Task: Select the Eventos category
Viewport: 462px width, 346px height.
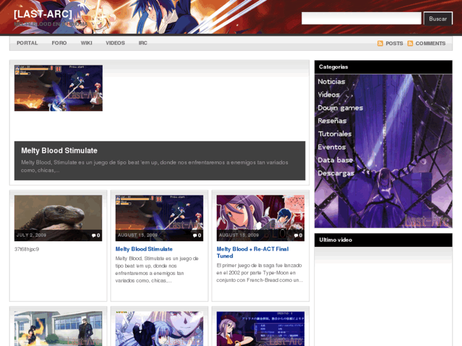Action: pos(332,147)
